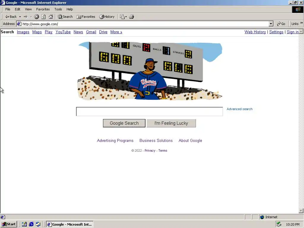304x228 pixels.
Task: Click the status bar page icon
Action: click(x=3, y=217)
